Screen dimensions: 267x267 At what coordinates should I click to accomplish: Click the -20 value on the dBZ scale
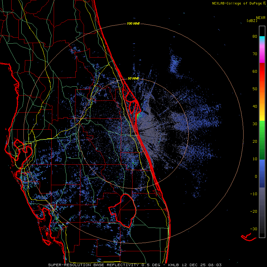click(x=254, y=211)
